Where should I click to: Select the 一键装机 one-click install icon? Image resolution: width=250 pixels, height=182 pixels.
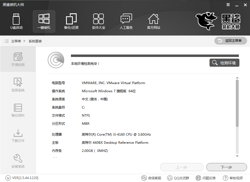(x=44, y=21)
